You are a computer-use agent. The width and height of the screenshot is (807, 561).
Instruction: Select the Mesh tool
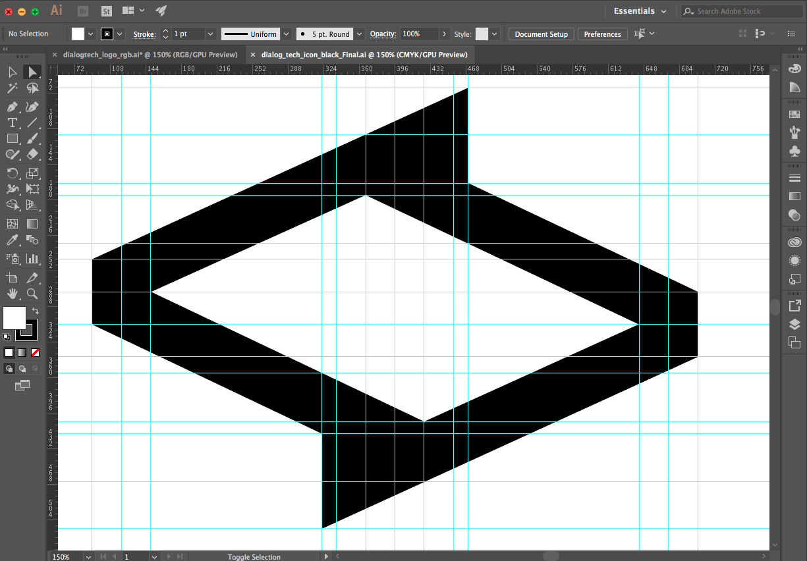(x=12, y=224)
